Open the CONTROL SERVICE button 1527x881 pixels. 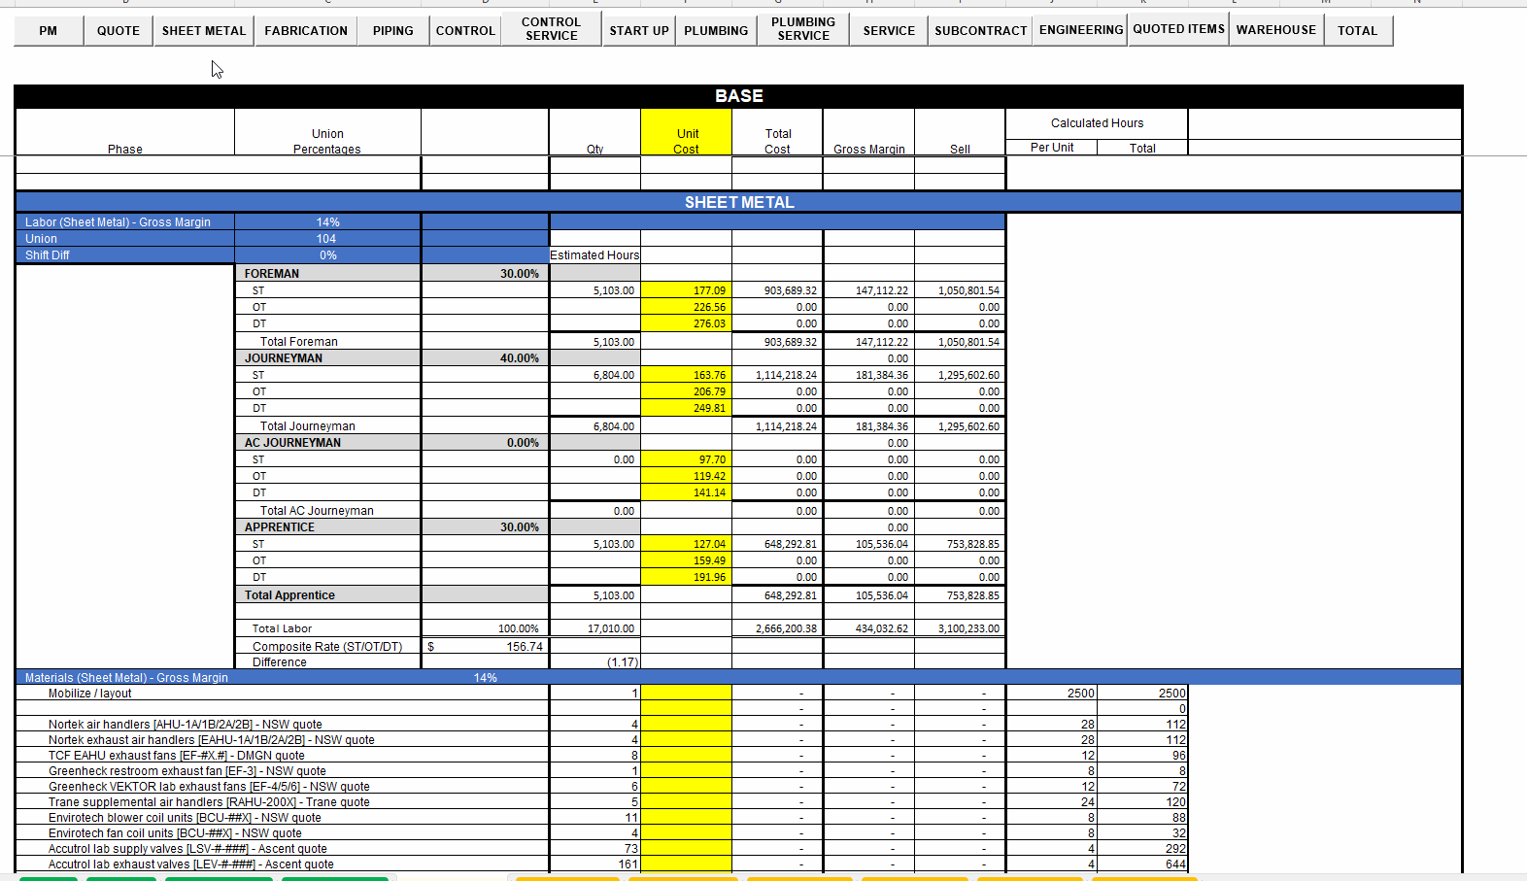552,29
